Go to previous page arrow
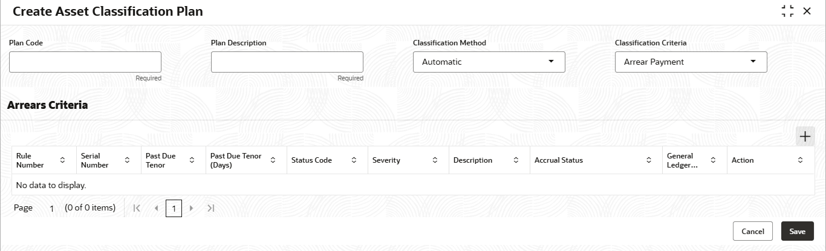Viewport: 826px width, 251px height. click(156, 208)
